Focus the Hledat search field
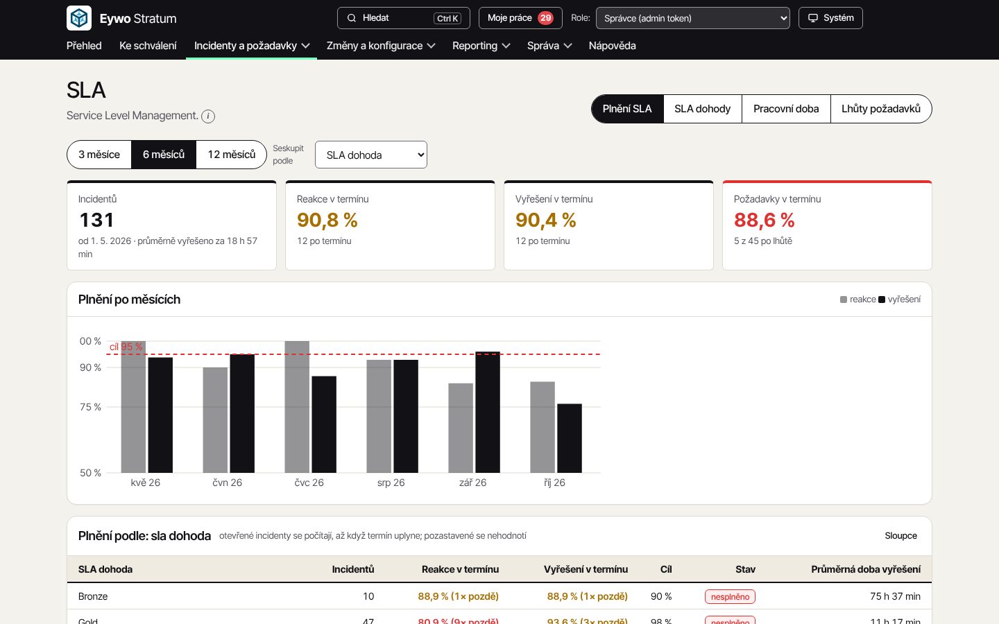This screenshot has width=999, height=624. [404, 18]
